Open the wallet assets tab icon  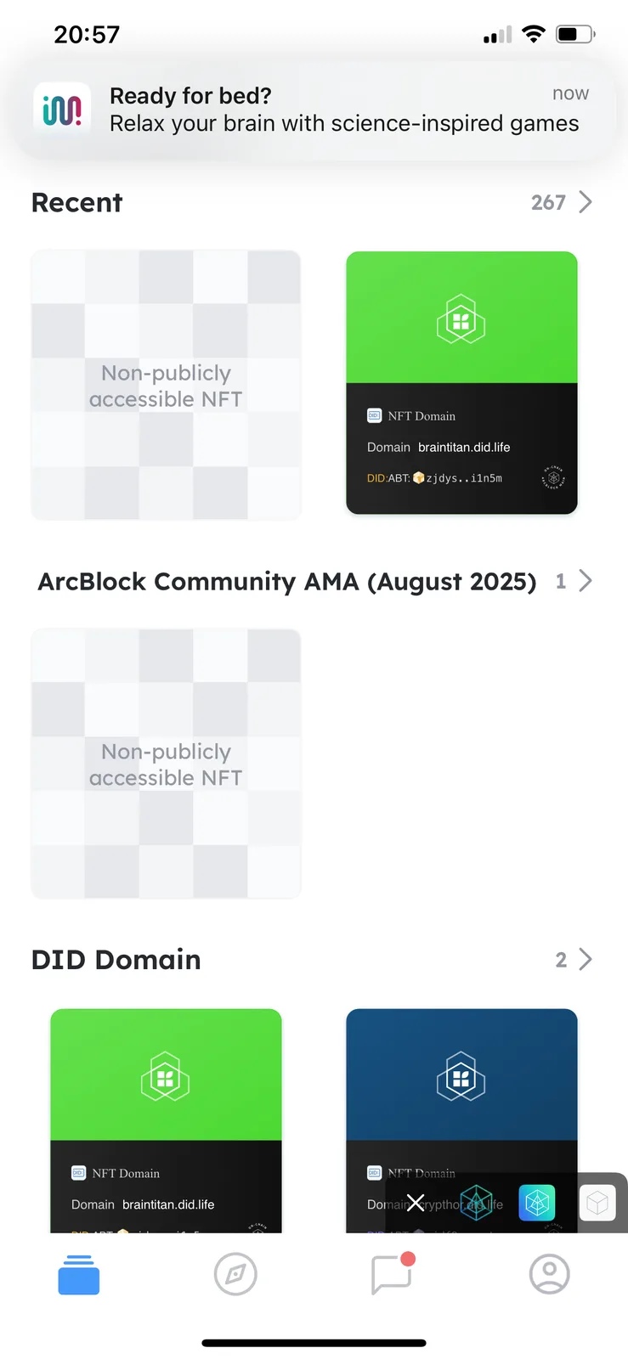pos(79,1274)
